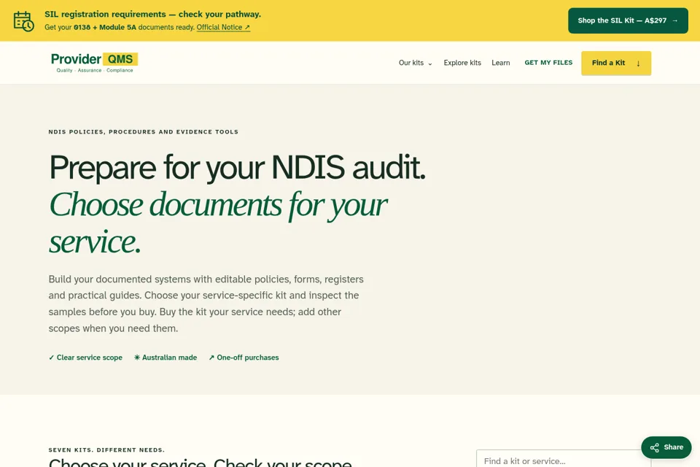The width and height of the screenshot is (700, 467).
Task: Click the calendar clock icon in the banner
Action: pyautogui.click(x=23, y=21)
